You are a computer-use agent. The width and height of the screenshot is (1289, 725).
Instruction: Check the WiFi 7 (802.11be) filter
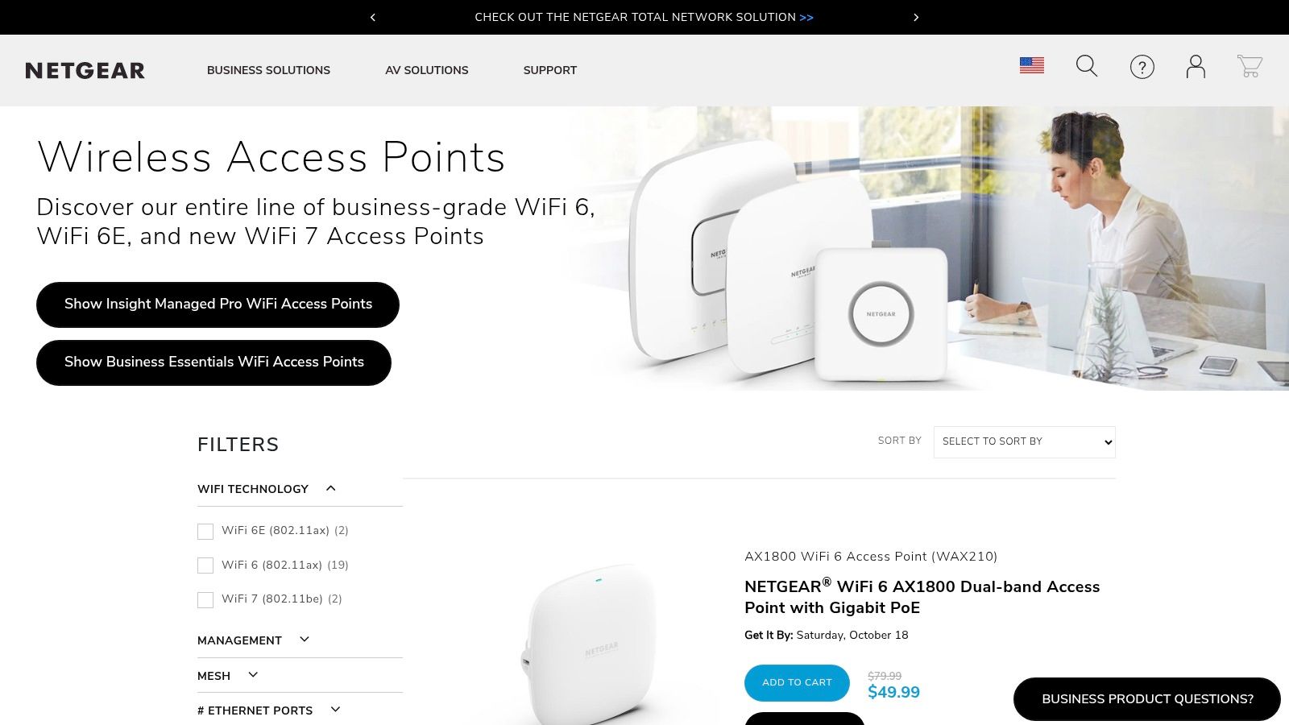(x=205, y=600)
